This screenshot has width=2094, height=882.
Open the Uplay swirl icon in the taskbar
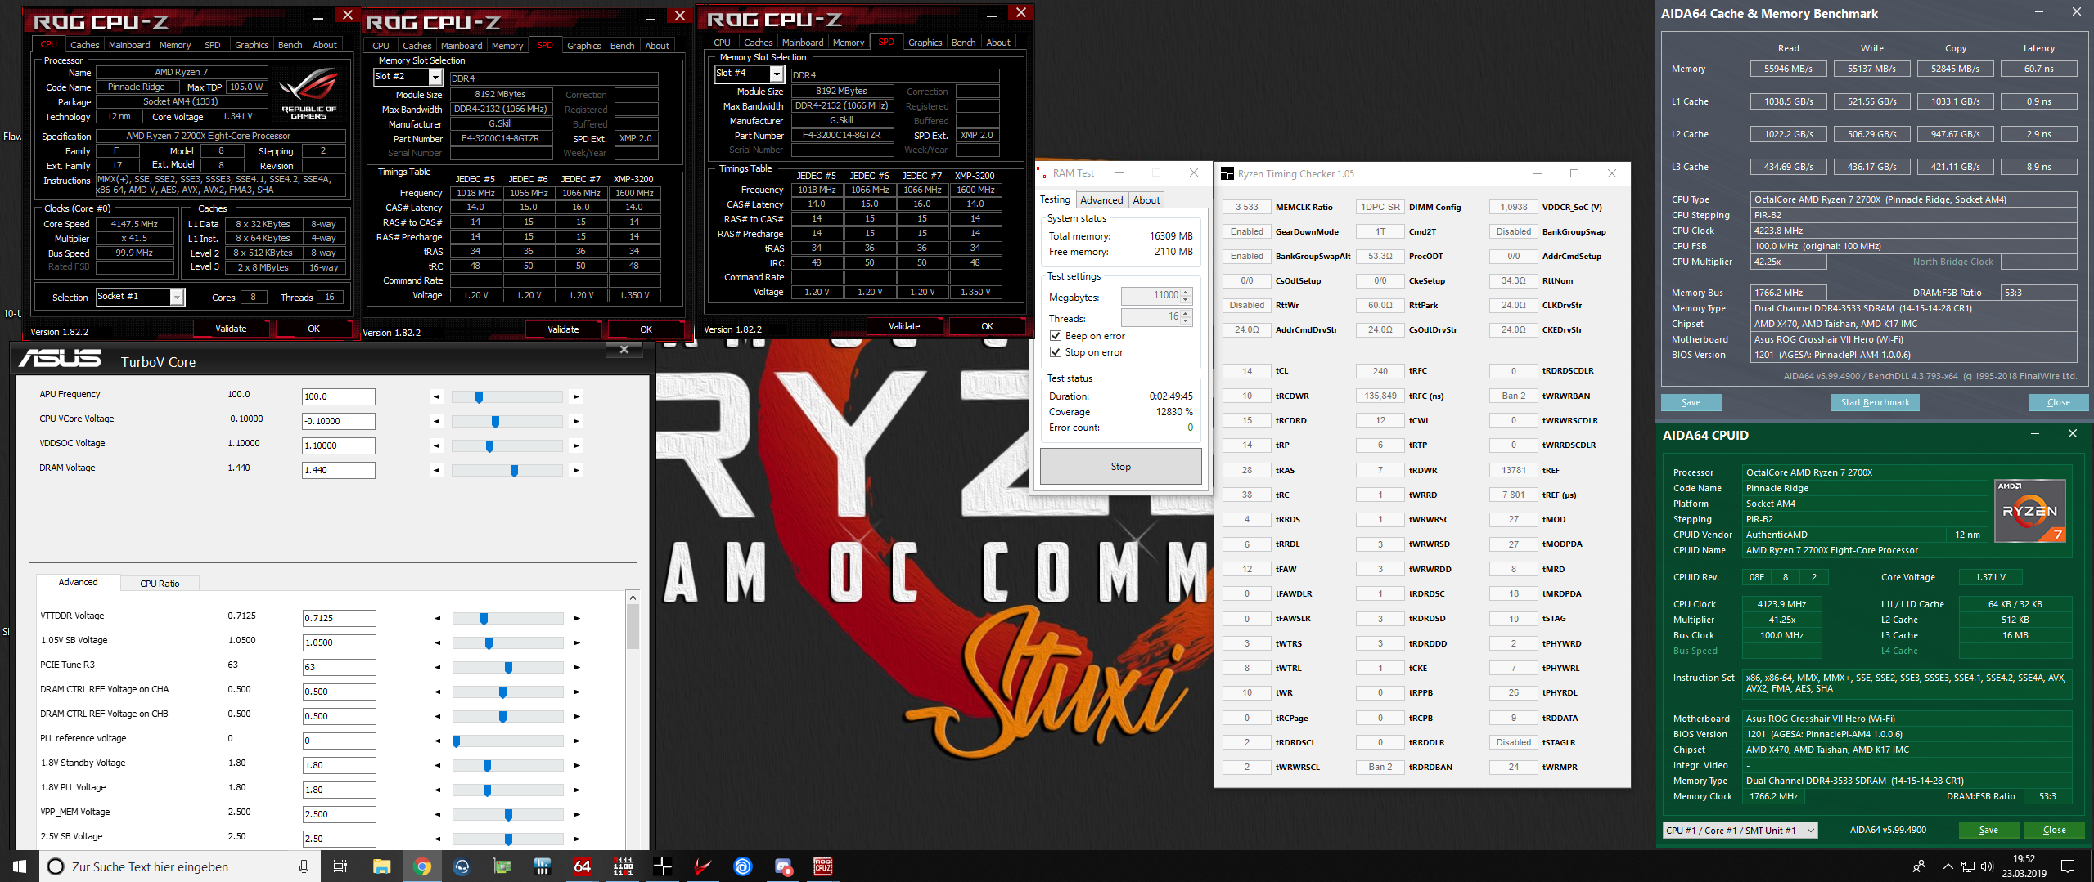point(743,866)
